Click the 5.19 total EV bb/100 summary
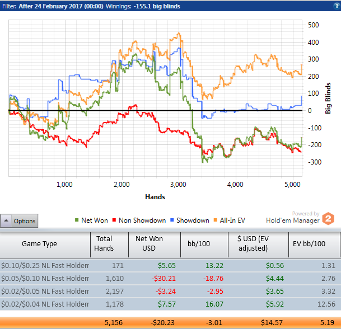The height and width of the screenshot is (329, 341). coord(327,323)
